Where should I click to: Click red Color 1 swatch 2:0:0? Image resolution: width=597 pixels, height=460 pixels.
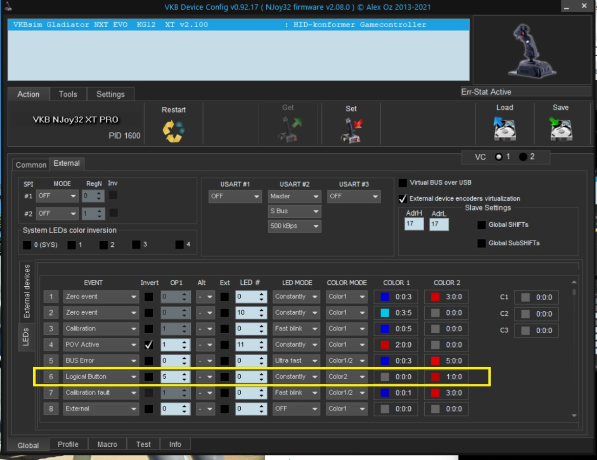pyautogui.click(x=385, y=344)
